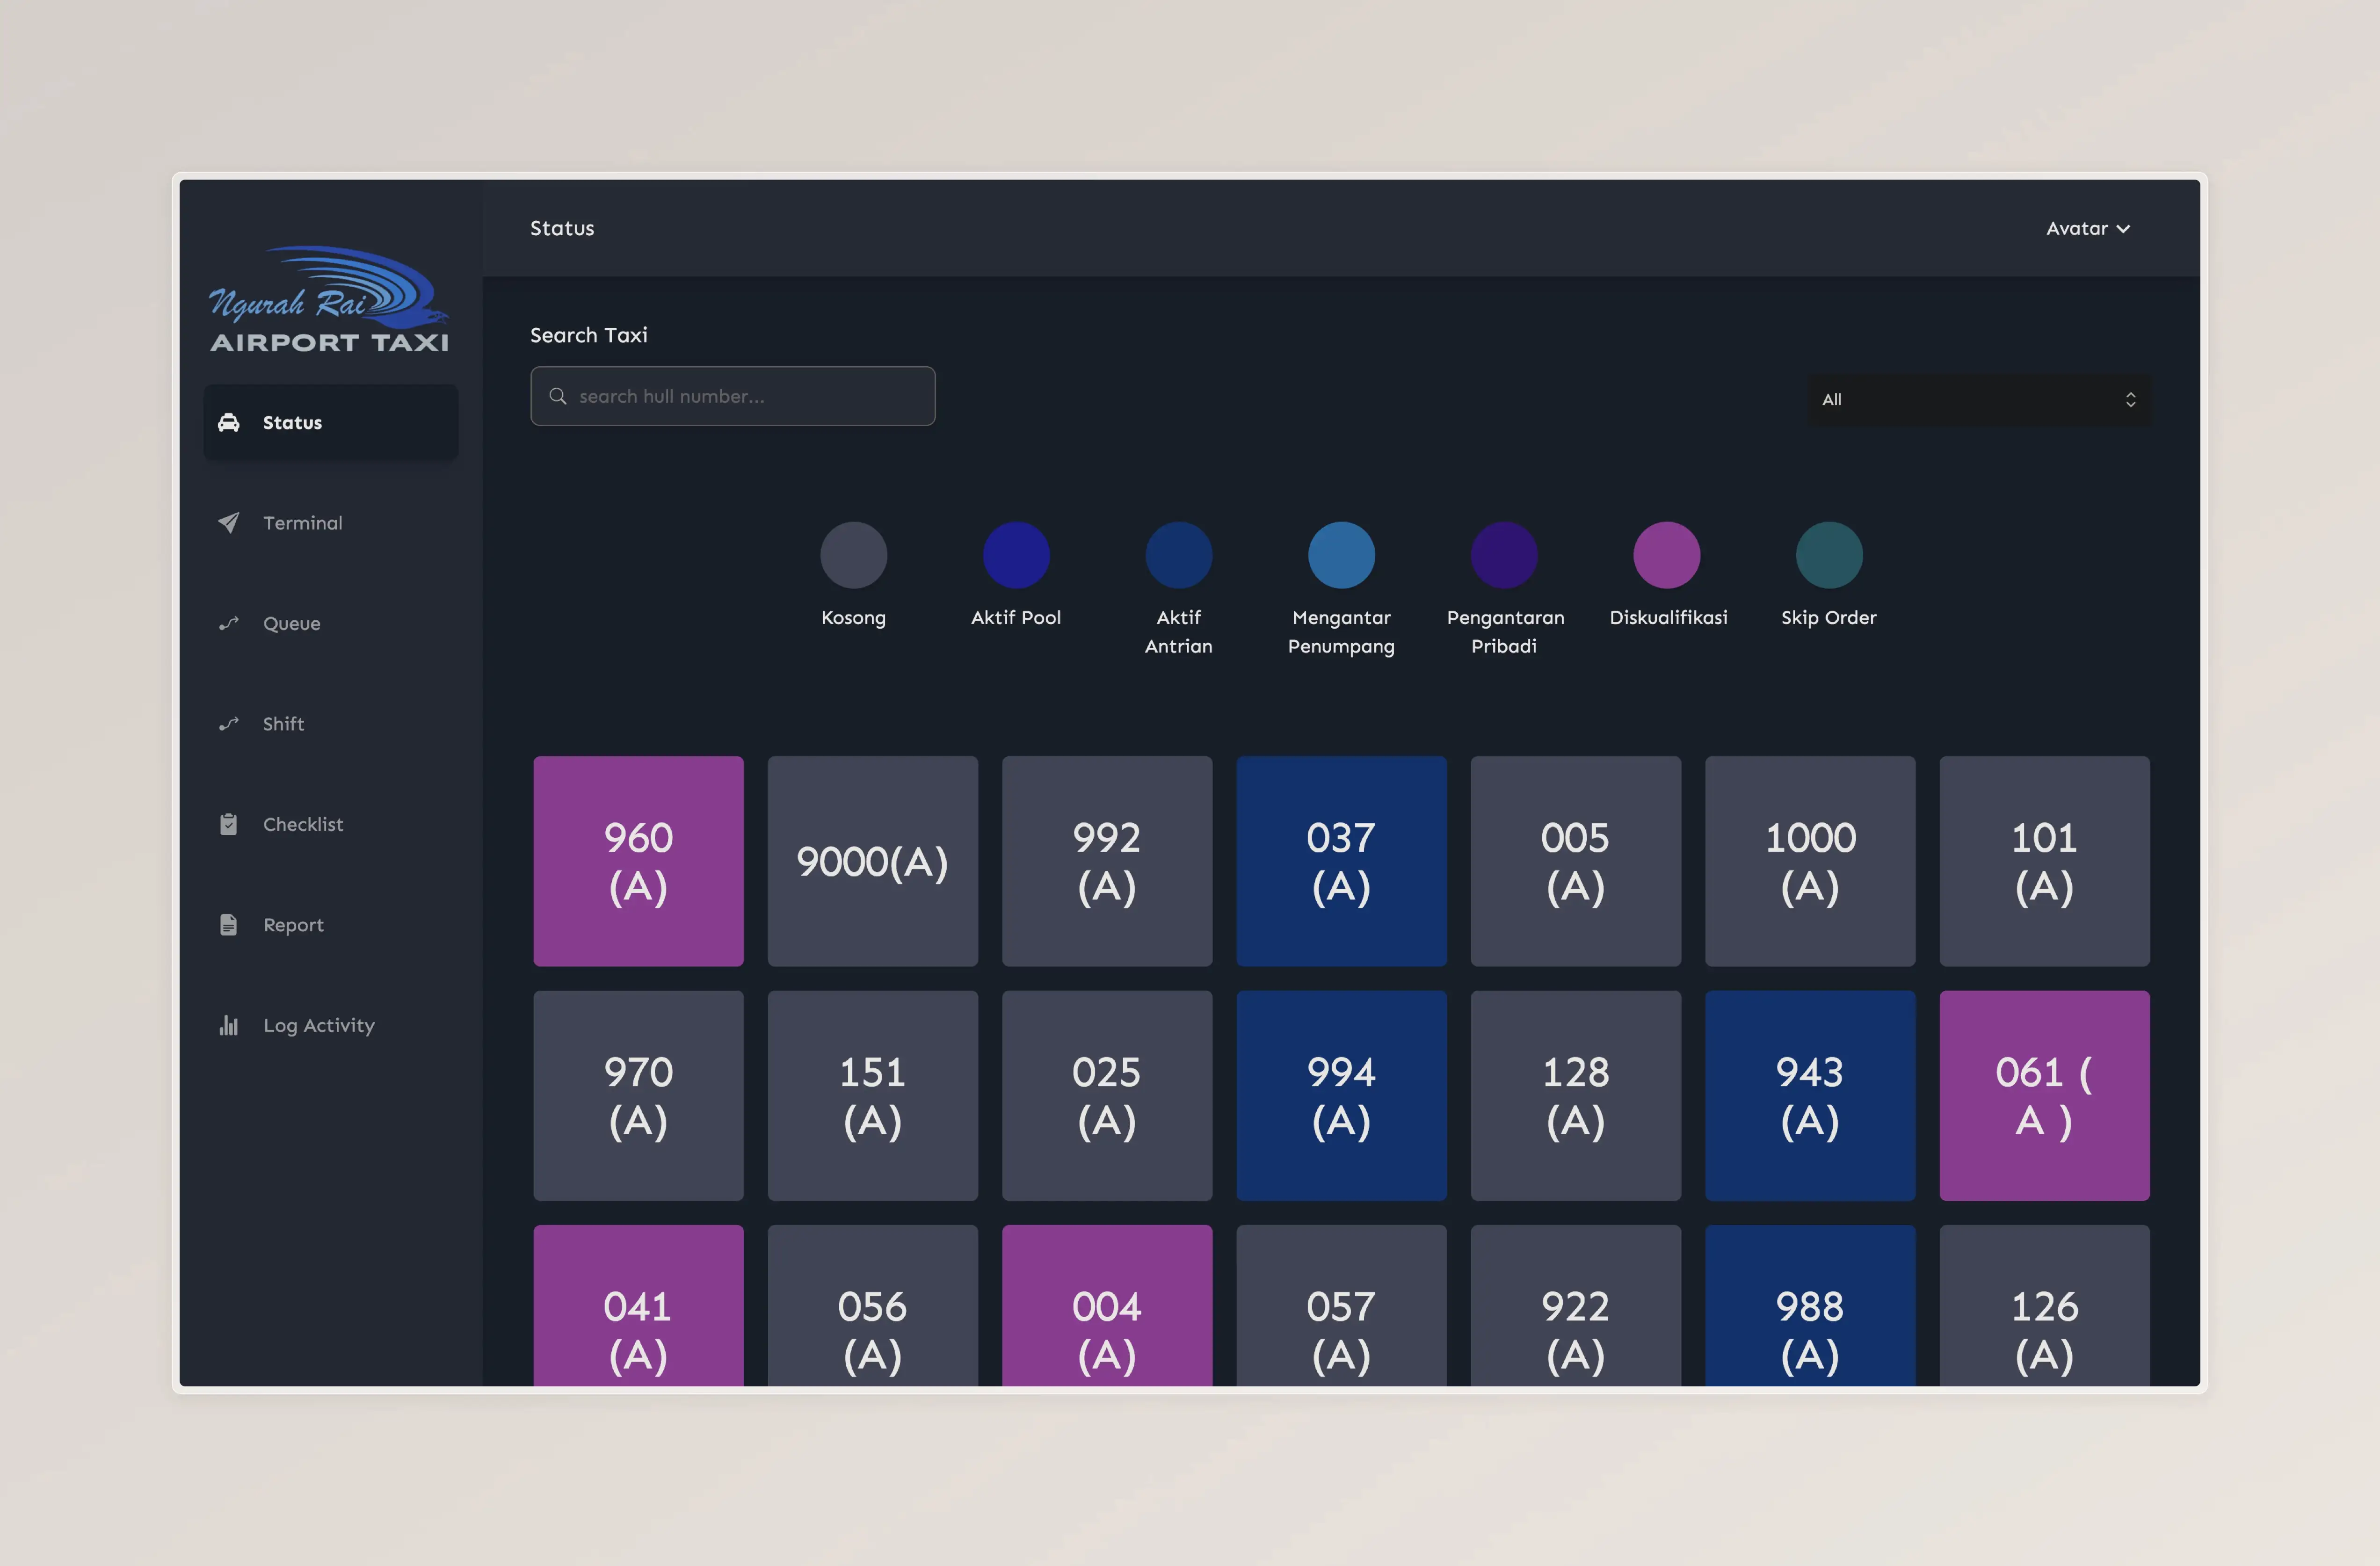Open the Avatar dropdown menu

point(2087,228)
